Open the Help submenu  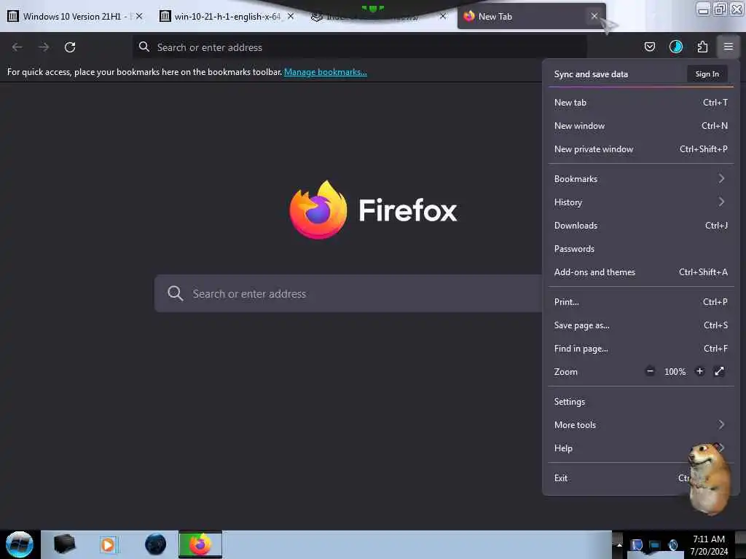(640, 448)
